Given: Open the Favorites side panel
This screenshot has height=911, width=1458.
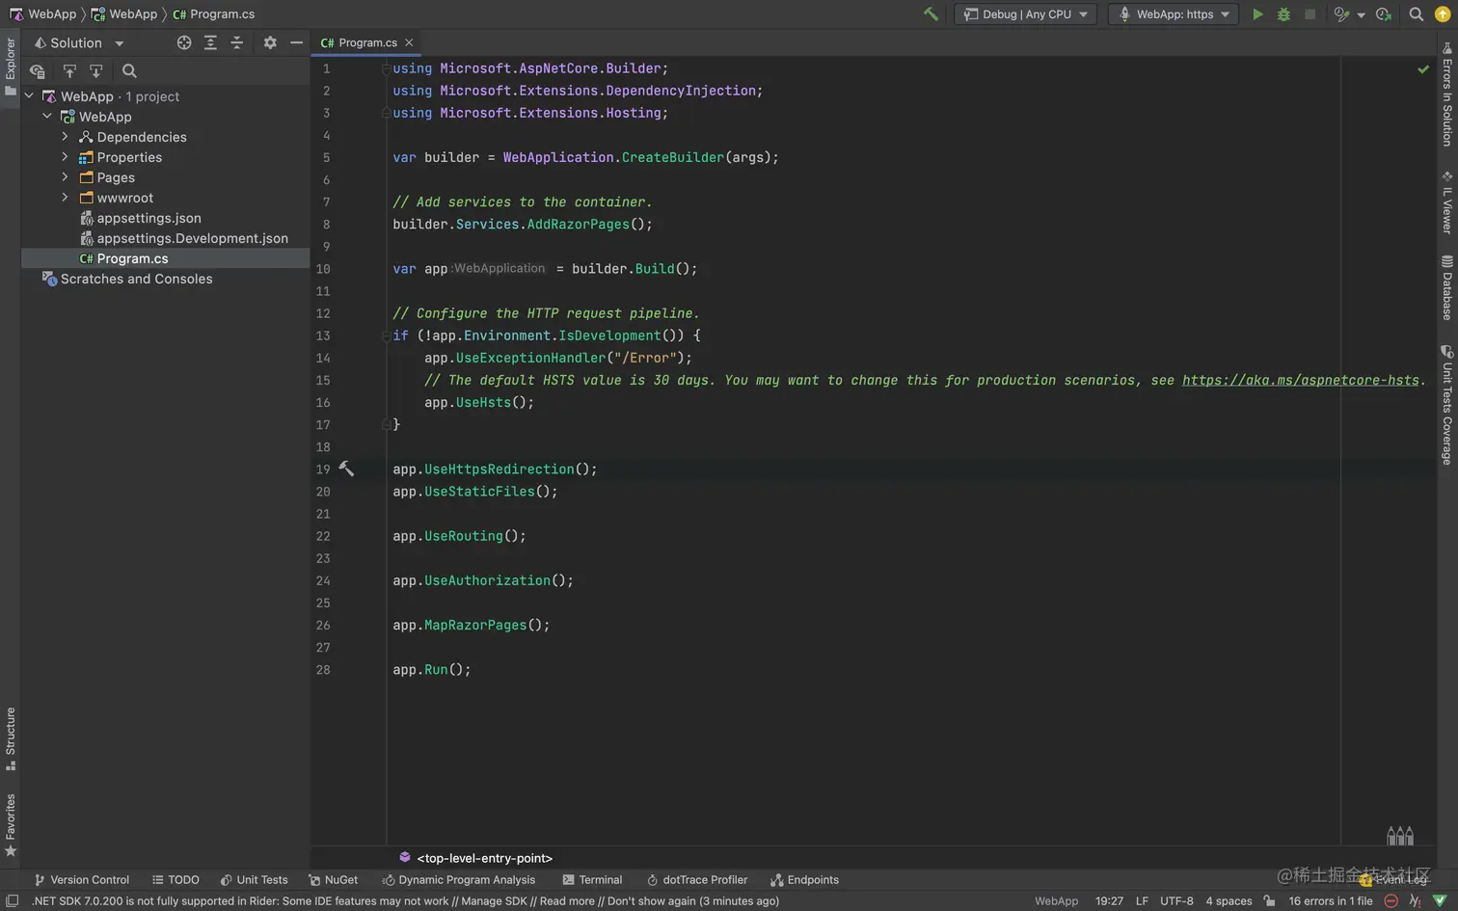Looking at the screenshot, I should tap(11, 825).
